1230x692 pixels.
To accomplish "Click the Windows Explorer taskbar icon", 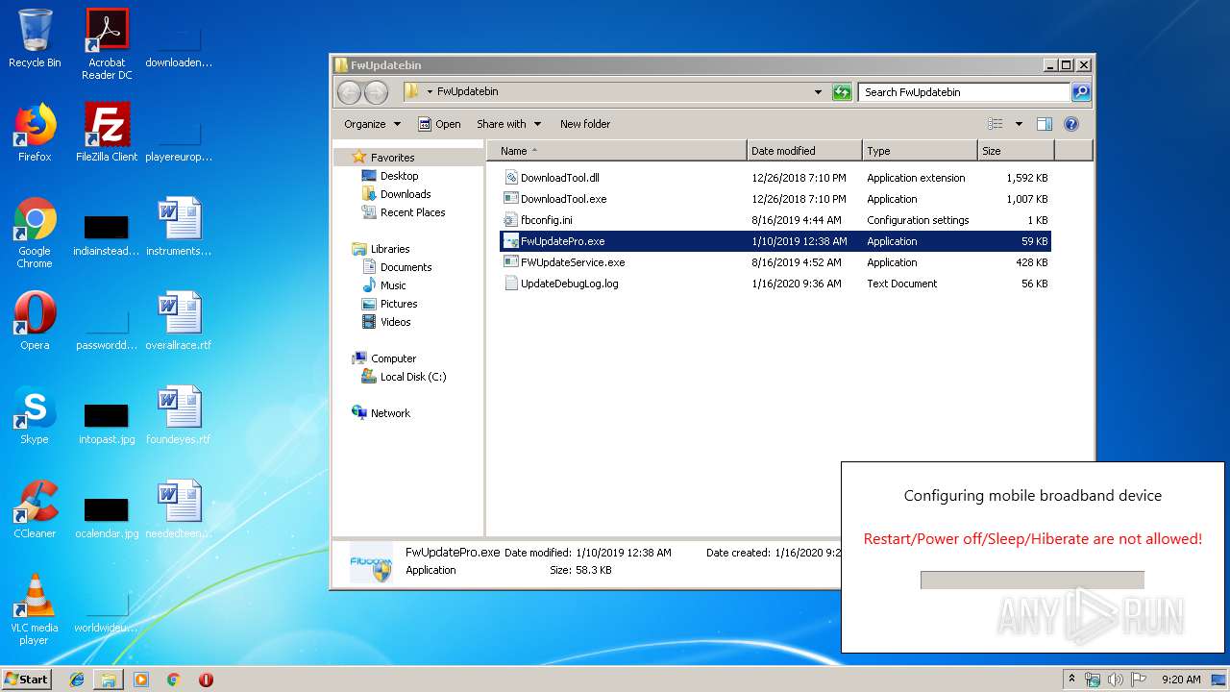I will (109, 680).
